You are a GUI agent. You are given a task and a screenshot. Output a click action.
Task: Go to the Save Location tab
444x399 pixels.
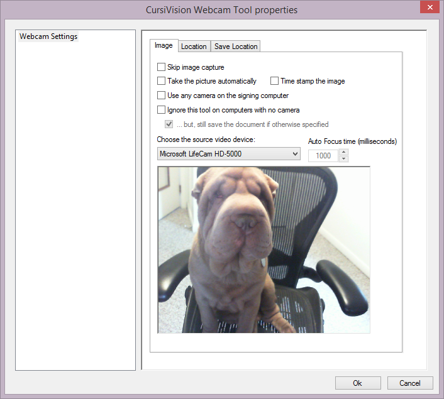(x=235, y=46)
